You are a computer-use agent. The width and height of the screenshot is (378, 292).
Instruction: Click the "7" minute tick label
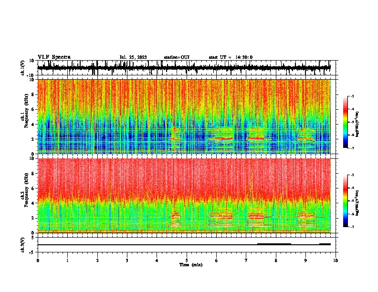pos(246,261)
